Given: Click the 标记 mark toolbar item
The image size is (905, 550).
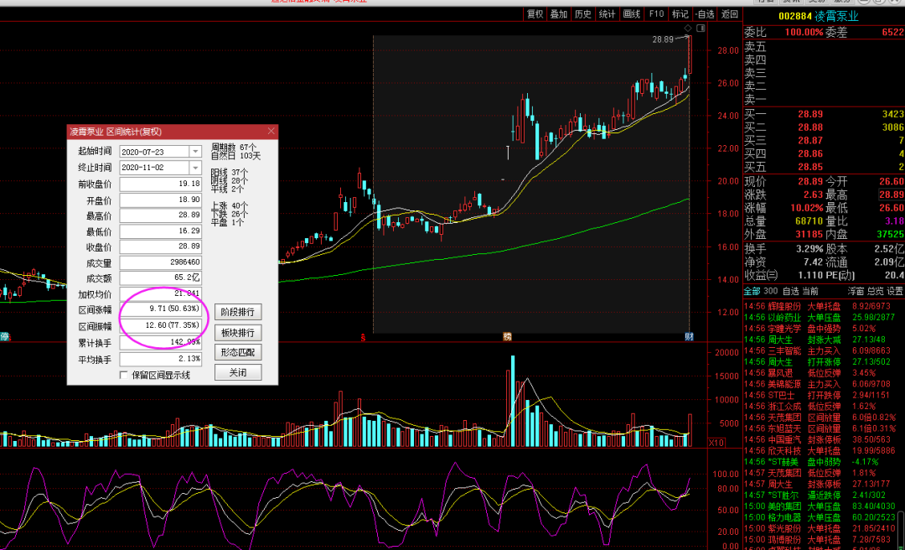Looking at the screenshot, I should tap(680, 14).
